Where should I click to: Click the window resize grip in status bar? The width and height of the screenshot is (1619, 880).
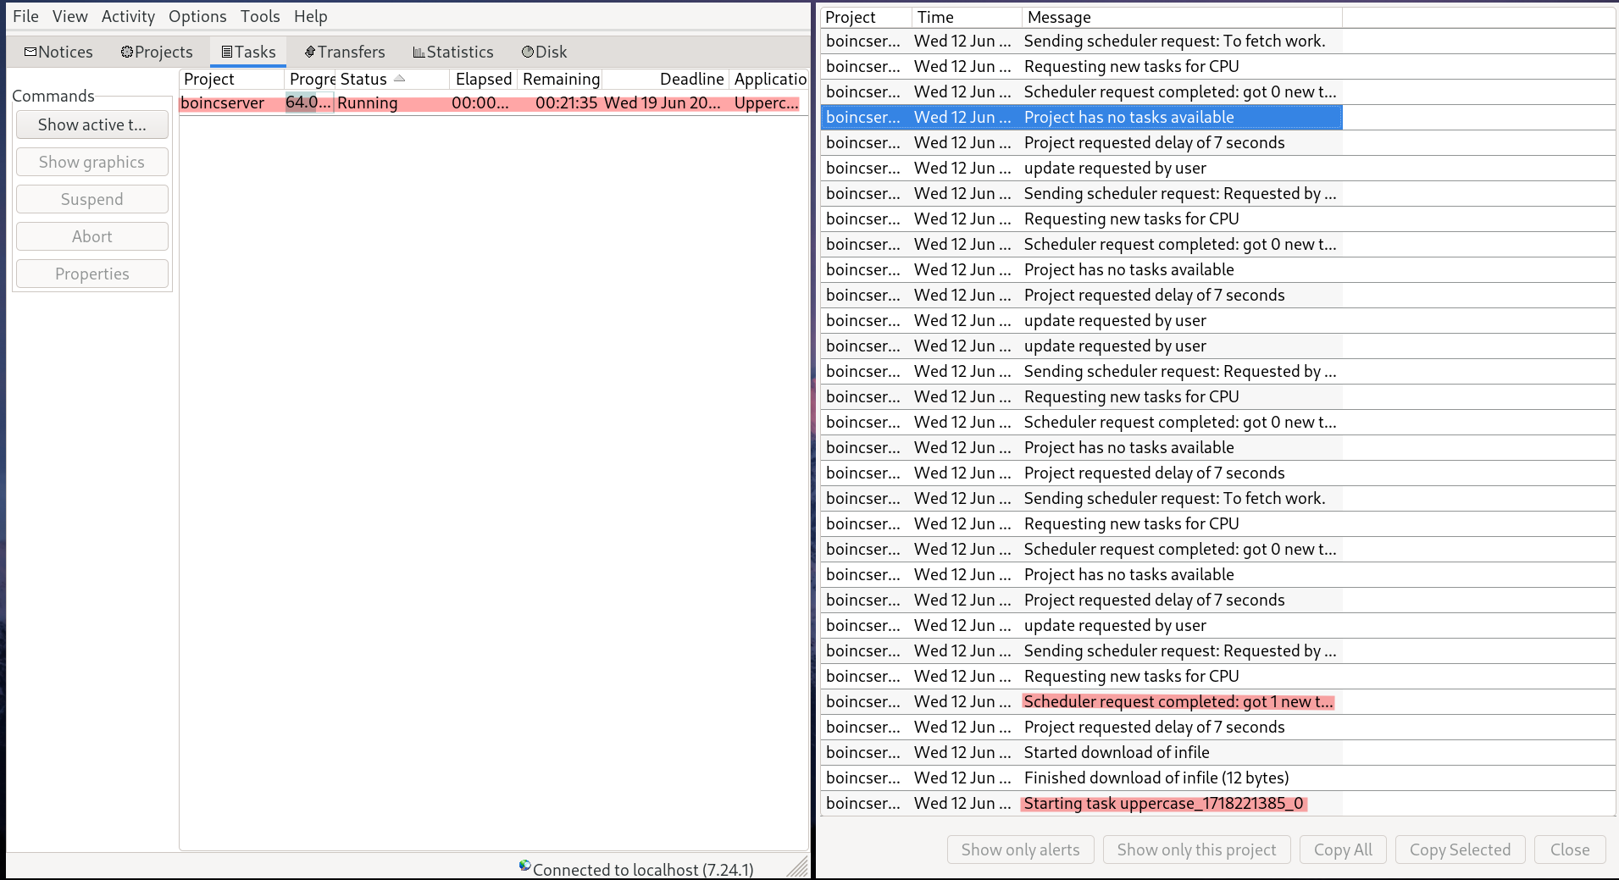coord(797,866)
